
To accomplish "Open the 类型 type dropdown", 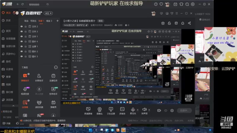I will [48, 13].
